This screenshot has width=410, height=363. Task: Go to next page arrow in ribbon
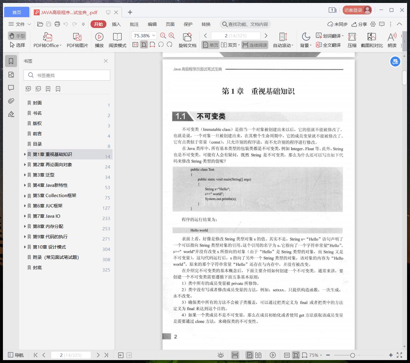pos(266,36)
